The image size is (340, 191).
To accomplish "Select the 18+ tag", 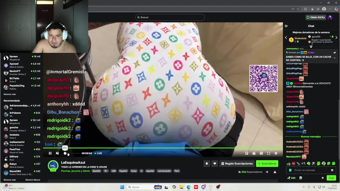I will pyautogui.click(x=106, y=171).
